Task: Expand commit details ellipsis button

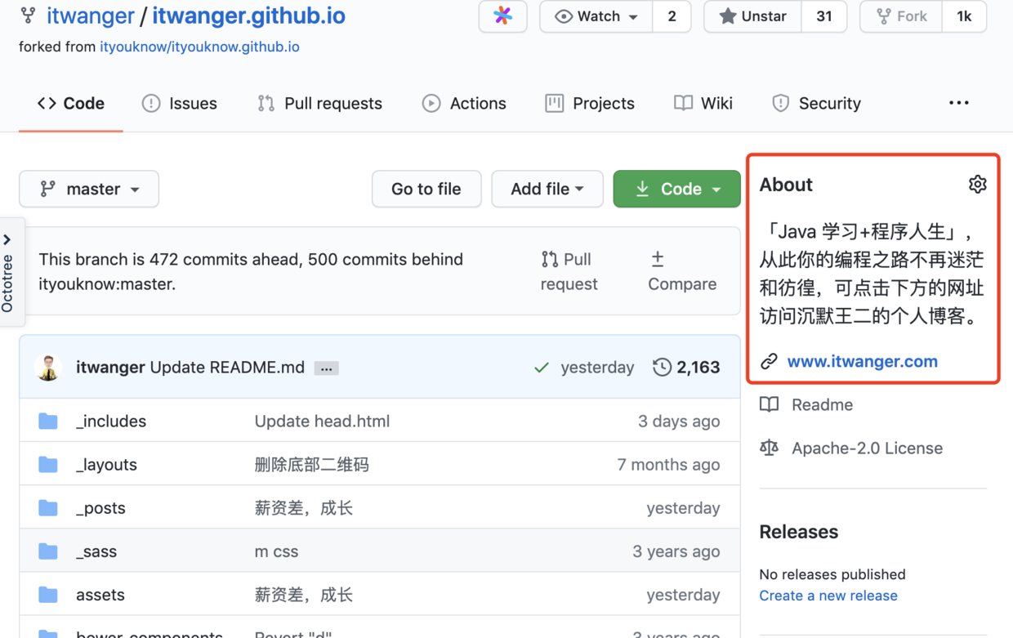Action: pos(326,368)
